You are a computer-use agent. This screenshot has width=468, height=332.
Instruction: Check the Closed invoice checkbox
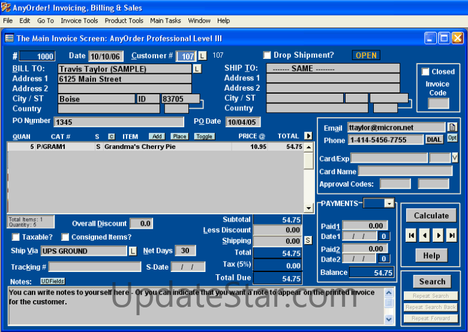coord(425,71)
